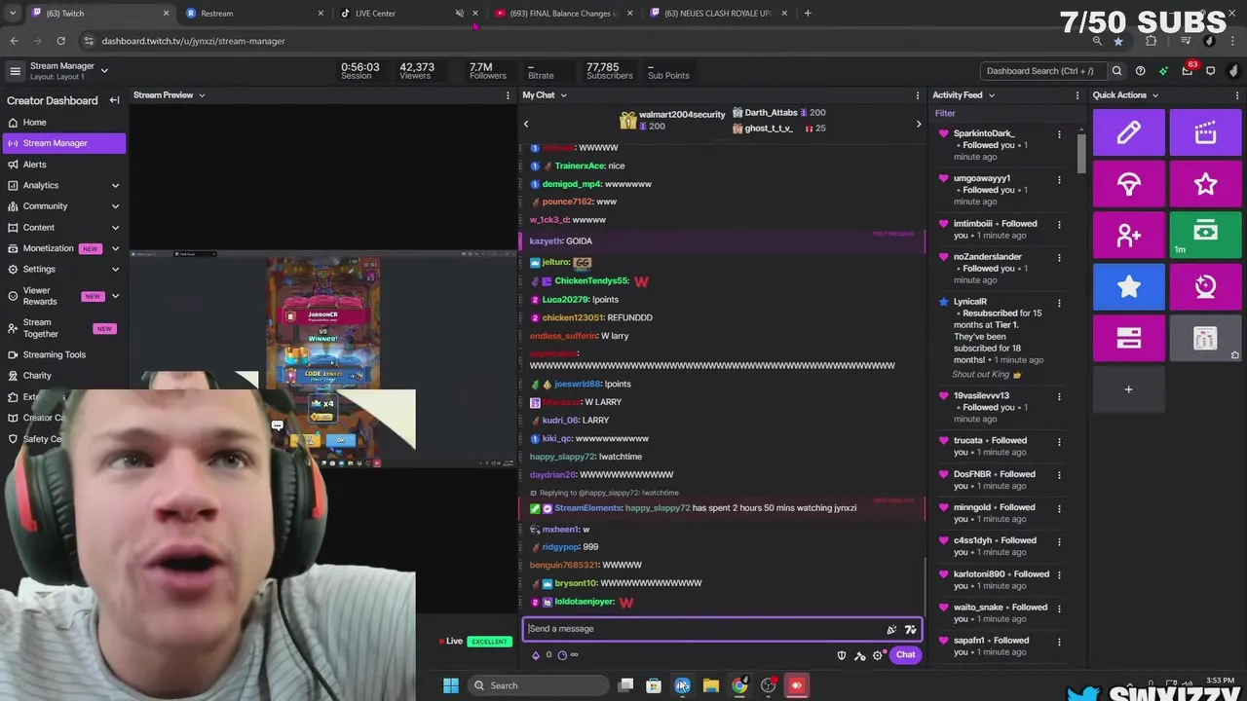Go to Home in the sidebar

tap(63, 123)
